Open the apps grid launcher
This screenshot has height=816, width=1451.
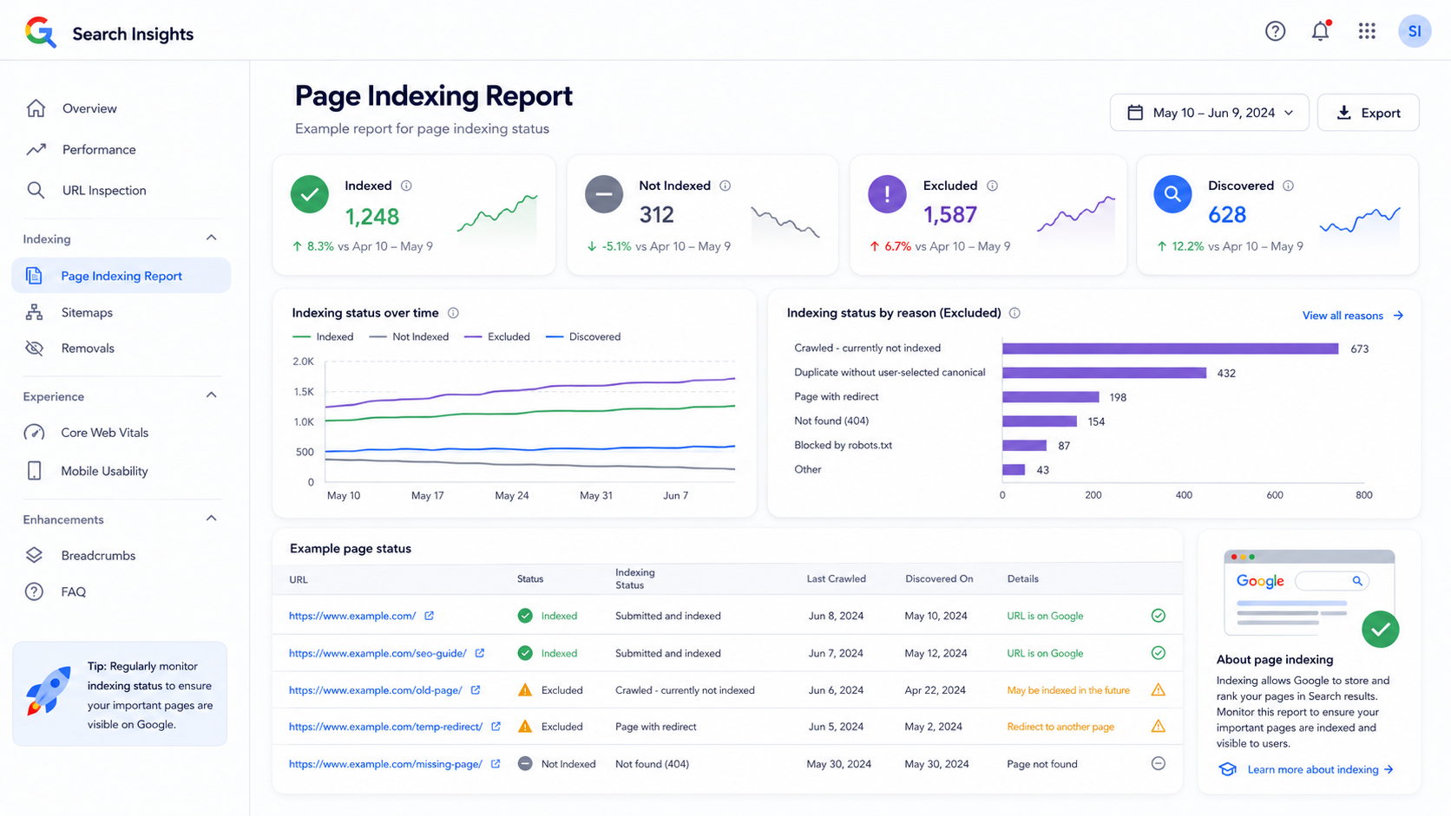point(1367,31)
